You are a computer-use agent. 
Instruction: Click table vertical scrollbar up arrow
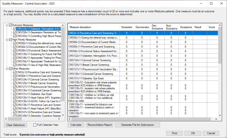tap(220, 25)
